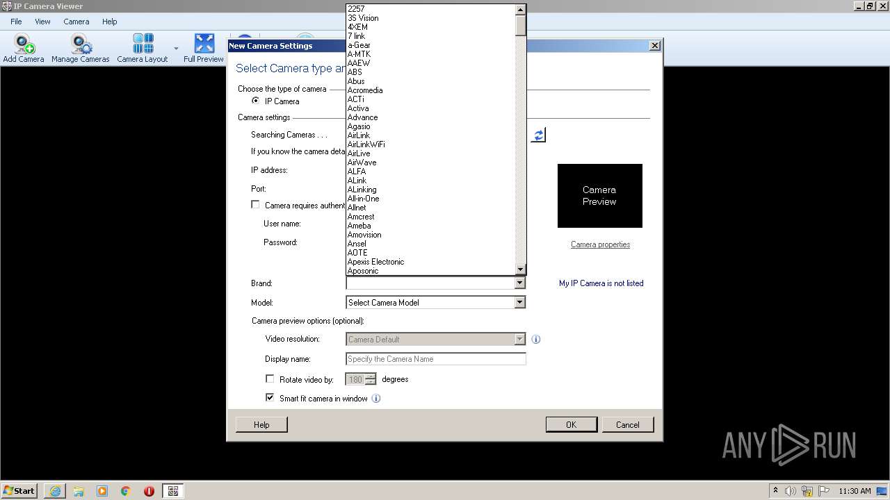The image size is (890, 500).
Task: Click the Camera Layout toolbar icon
Action: (x=143, y=48)
